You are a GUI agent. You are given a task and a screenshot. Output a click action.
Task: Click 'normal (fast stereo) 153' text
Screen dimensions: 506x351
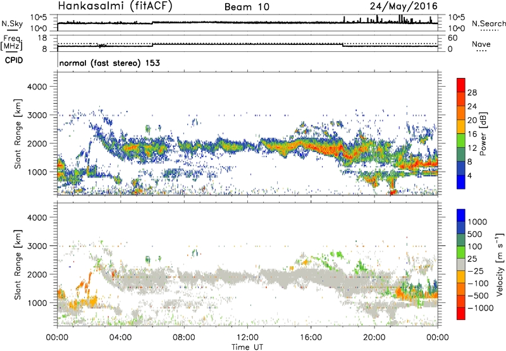coord(109,63)
